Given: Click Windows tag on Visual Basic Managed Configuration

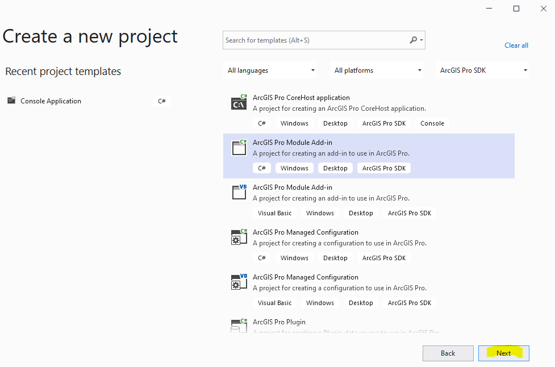Looking at the screenshot, I should pyautogui.click(x=320, y=303).
